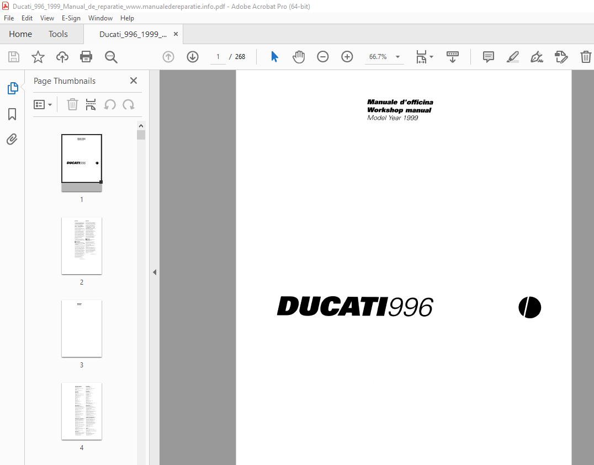Click the Save file icon
This screenshot has width=594, height=465.
(14, 57)
